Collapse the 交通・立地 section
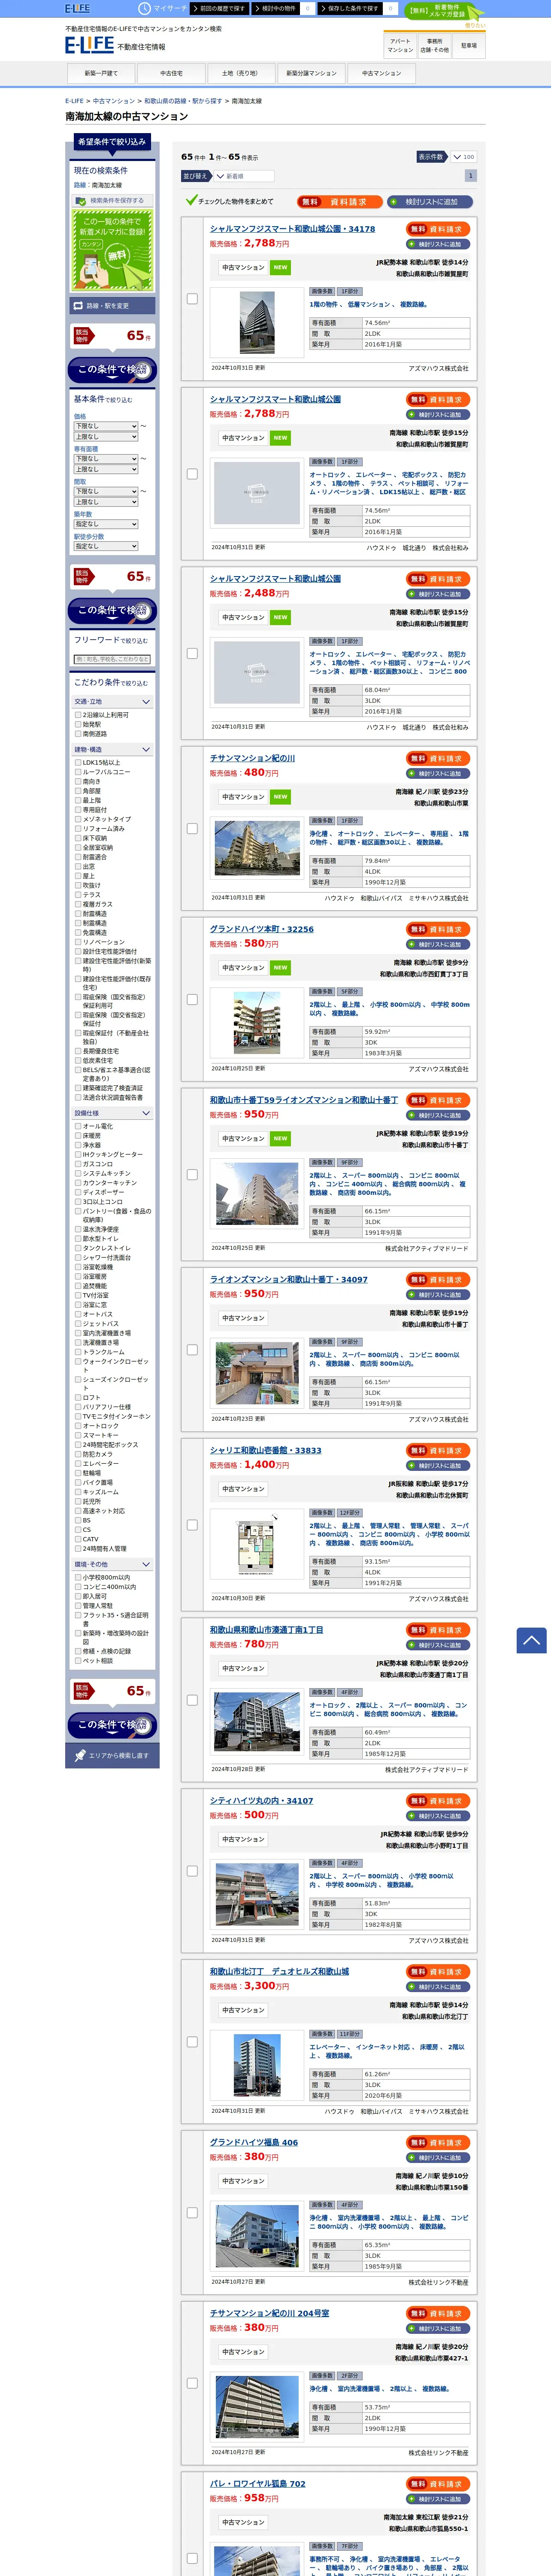The height and width of the screenshot is (2576, 551). tap(112, 702)
